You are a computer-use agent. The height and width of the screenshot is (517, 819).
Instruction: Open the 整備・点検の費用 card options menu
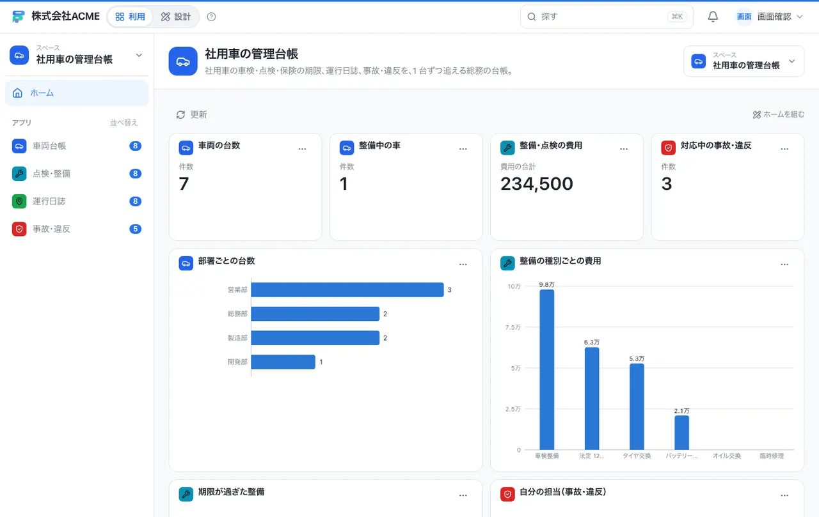coord(624,148)
